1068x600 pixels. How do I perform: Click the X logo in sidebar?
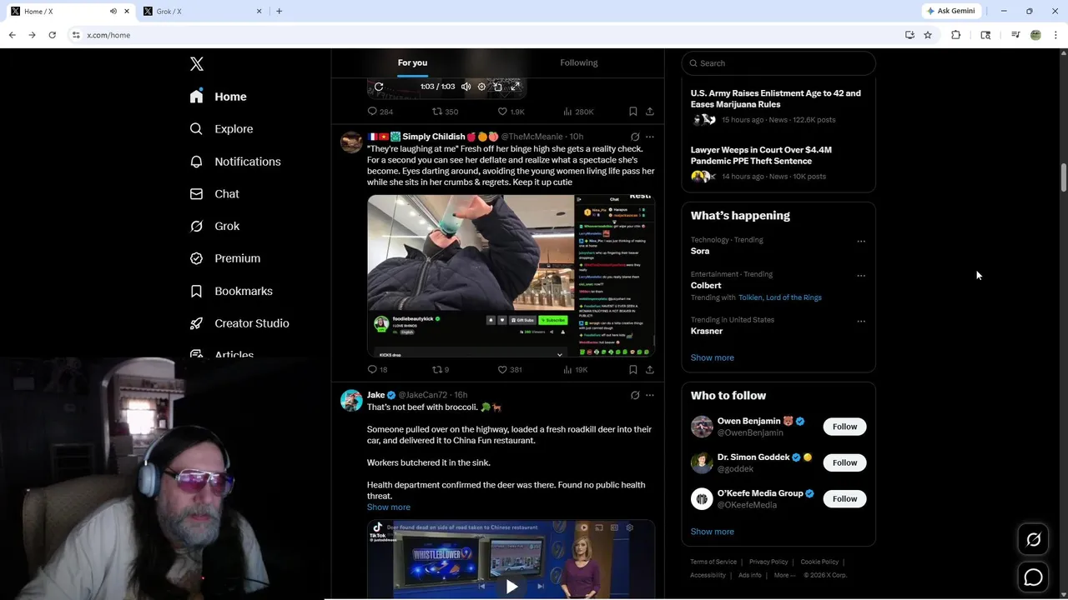pos(197,64)
